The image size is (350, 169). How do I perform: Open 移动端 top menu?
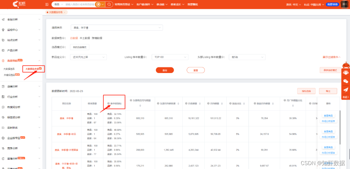162,5
